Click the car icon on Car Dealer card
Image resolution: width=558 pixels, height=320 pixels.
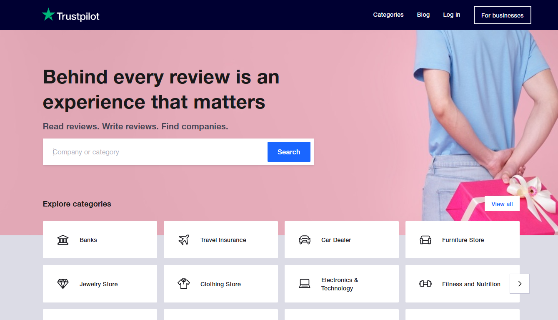tap(305, 240)
